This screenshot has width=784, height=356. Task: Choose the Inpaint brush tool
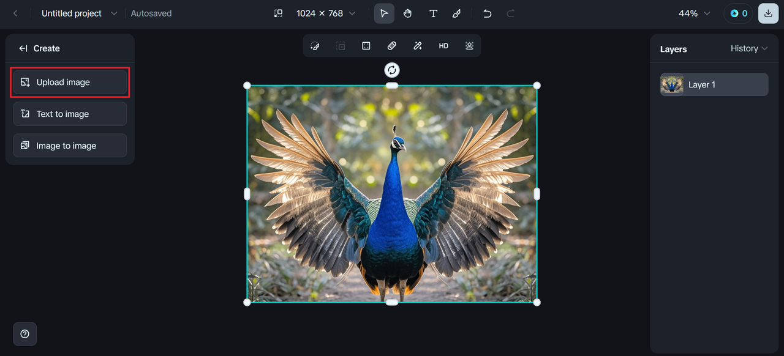(x=315, y=46)
